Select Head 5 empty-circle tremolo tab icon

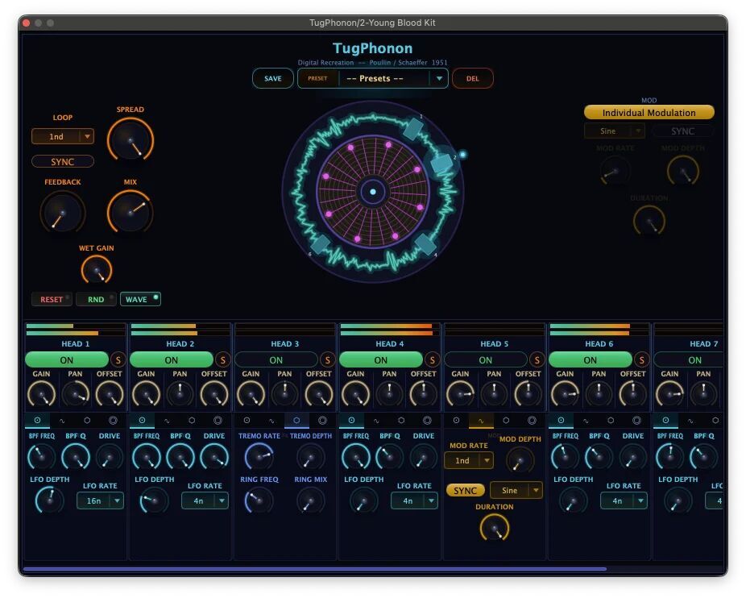pos(506,421)
